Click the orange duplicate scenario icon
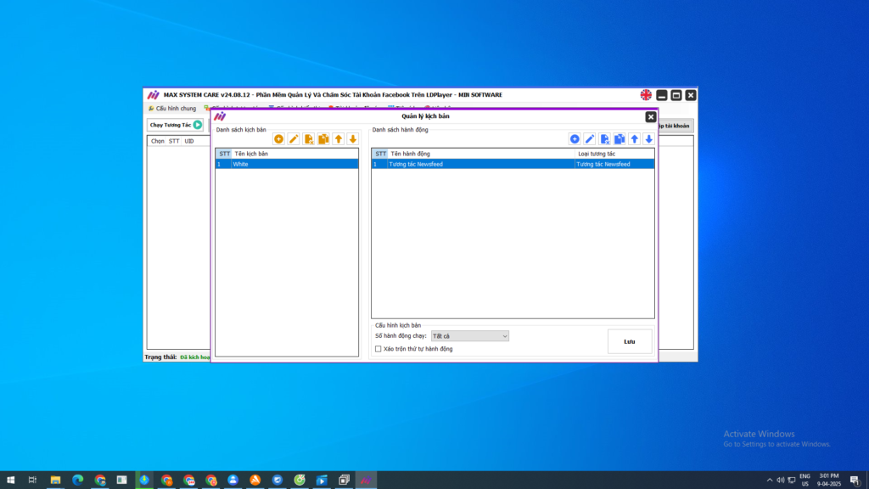The width and height of the screenshot is (869, 489). (x=323, y=138)
